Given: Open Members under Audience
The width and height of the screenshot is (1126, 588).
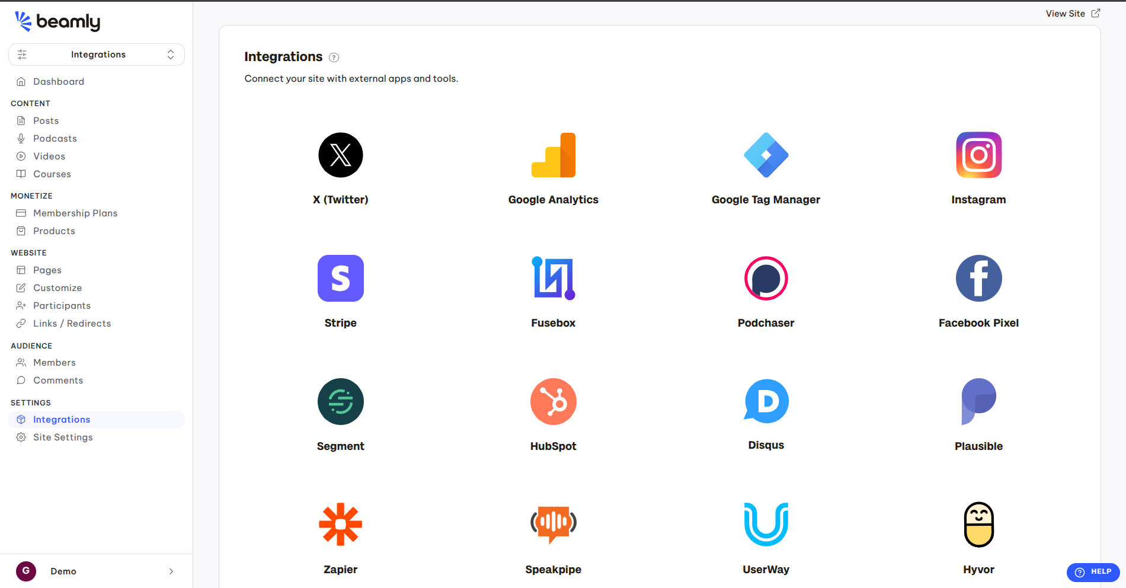Looking at the screenshot, I should coord(97,362).
